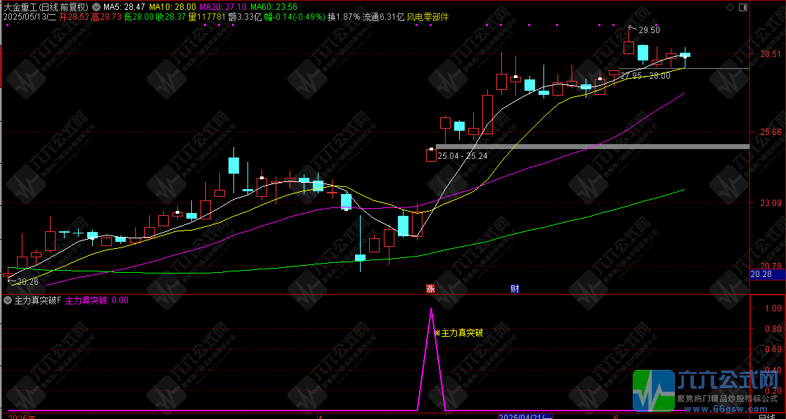Image resolution: width=786 pixels, height=419 pixels.
Task: Expand the 主力真突破F indicator dropdown arrow
Action: pos(8,300)
